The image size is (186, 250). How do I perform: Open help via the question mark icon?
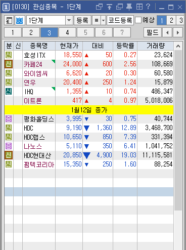(x=148, y=7)
